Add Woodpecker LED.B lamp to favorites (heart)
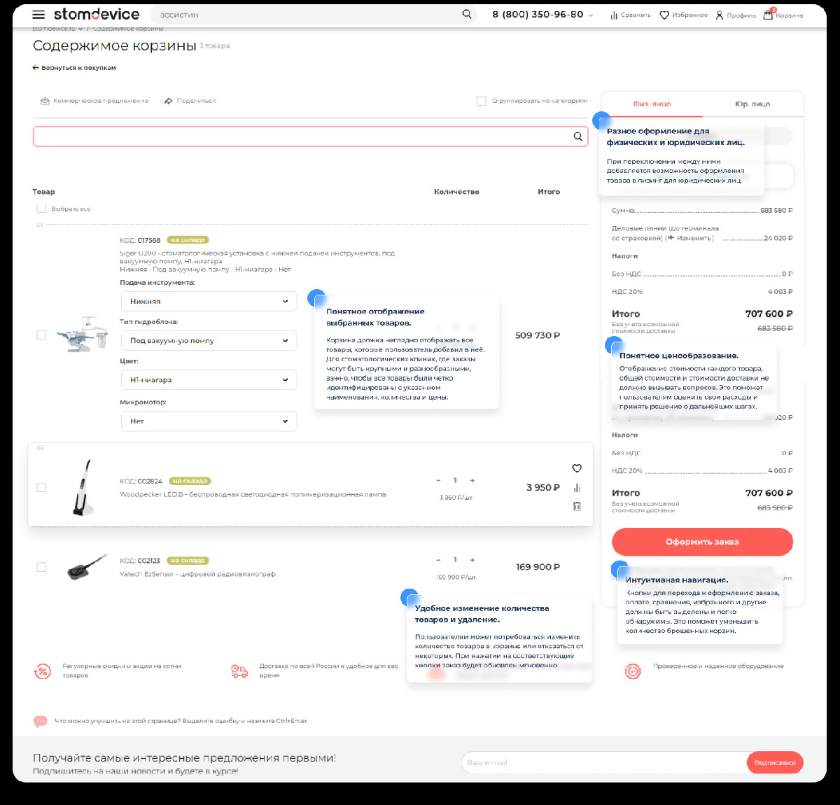Screen dimensions: 840x805 click(x=577, y=468)
